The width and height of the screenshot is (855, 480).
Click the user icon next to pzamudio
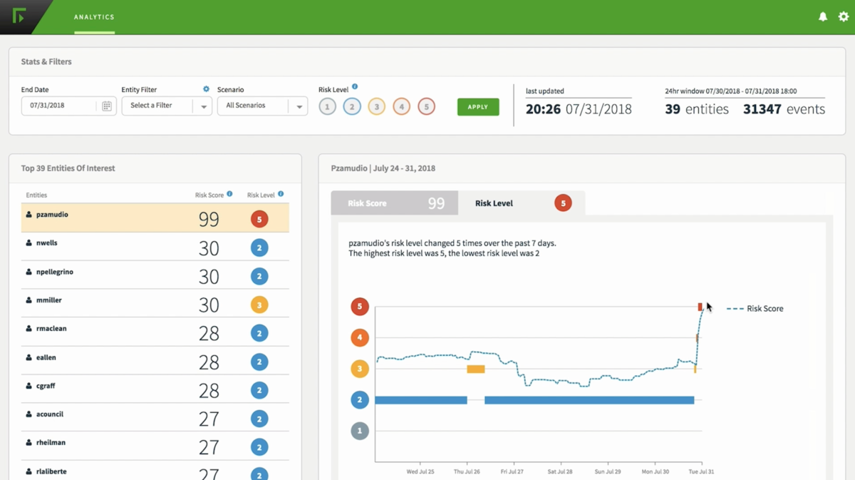29,215
